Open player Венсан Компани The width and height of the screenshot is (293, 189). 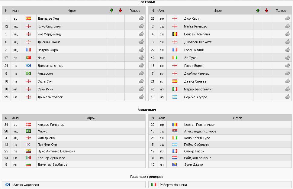(197, 34)
